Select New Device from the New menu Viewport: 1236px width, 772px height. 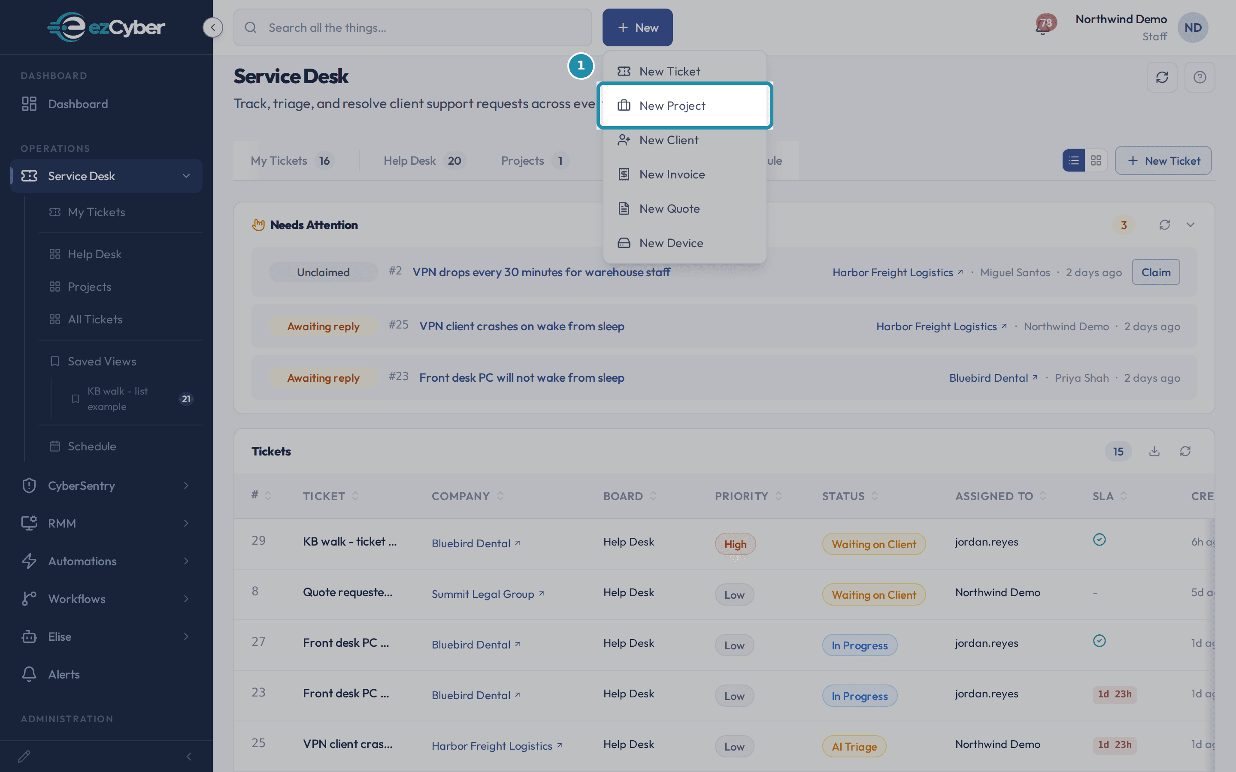(x=685, y=243)
